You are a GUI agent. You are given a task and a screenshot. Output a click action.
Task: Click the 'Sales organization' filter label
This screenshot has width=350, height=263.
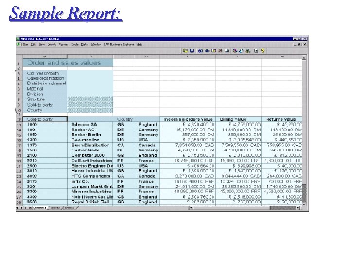45,78
